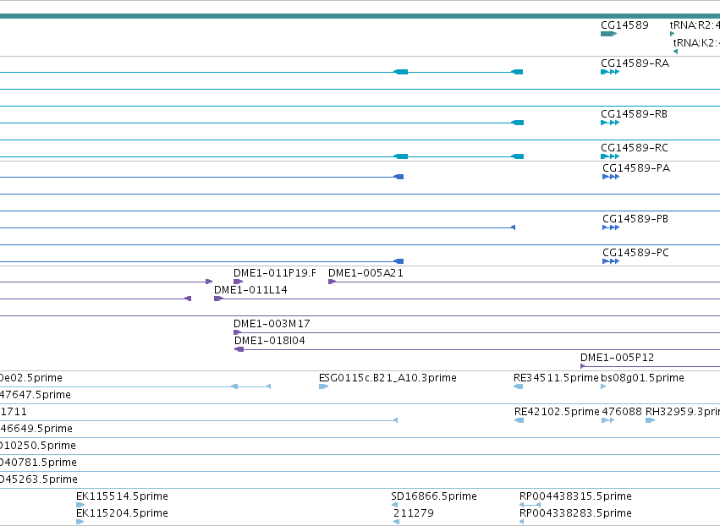This screenshot has height=526, width=720.
Task: Click the tRNA:K2 label text
Action: click(696, 42)
